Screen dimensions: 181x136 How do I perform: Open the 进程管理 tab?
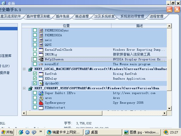coord(156,16)
